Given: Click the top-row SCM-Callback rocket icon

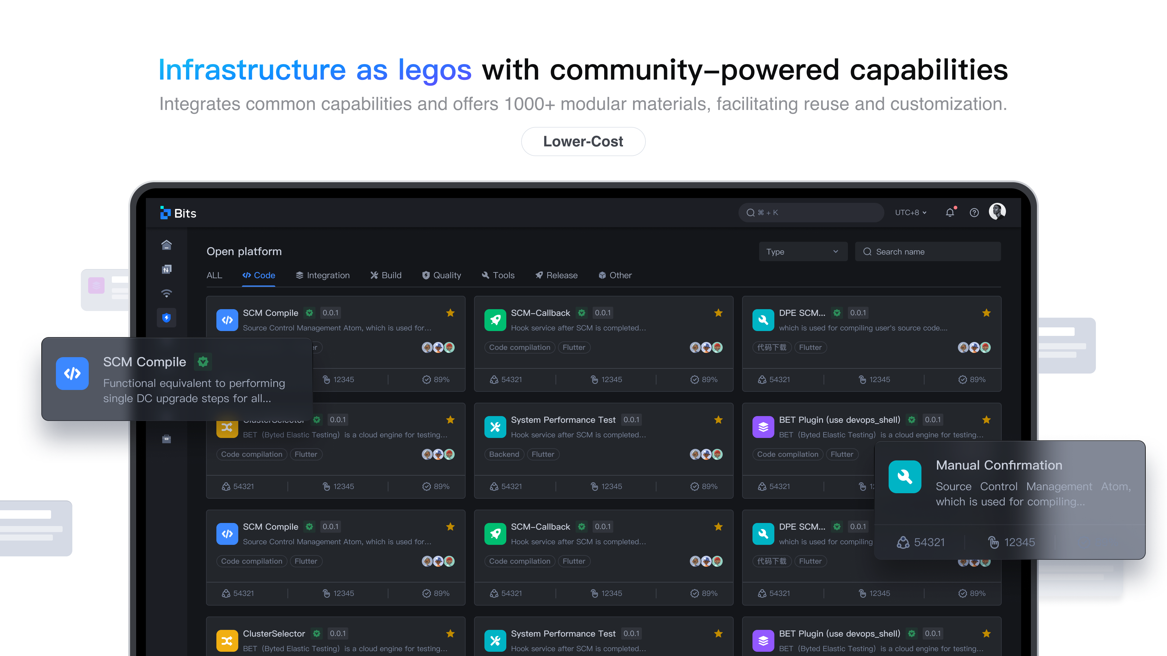Looking at the screenshot, I should click(x=495, y=320).
